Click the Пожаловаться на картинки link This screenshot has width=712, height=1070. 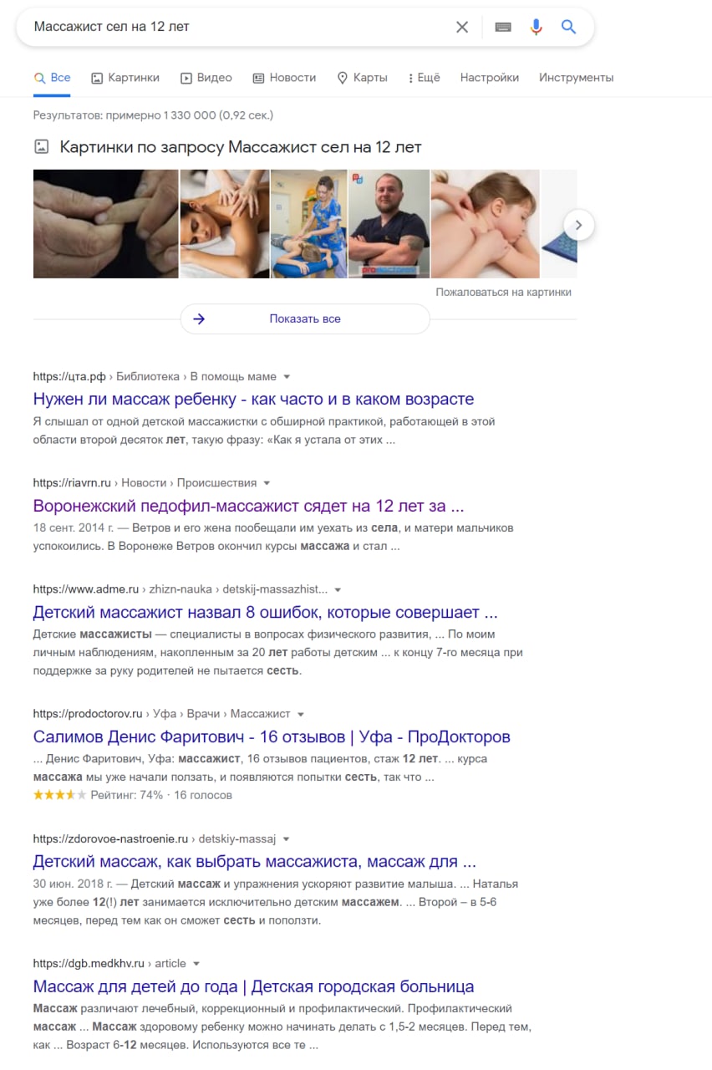pyautogui.click(x=503, y=293)
